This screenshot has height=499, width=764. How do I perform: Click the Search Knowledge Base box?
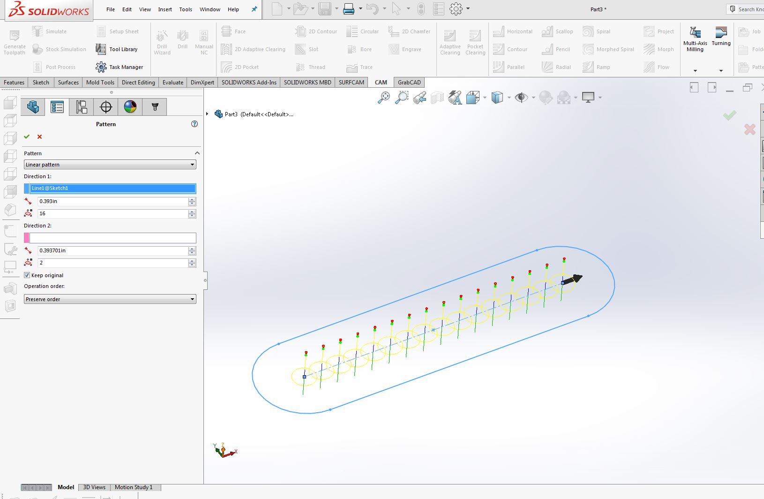coord(746,9)
